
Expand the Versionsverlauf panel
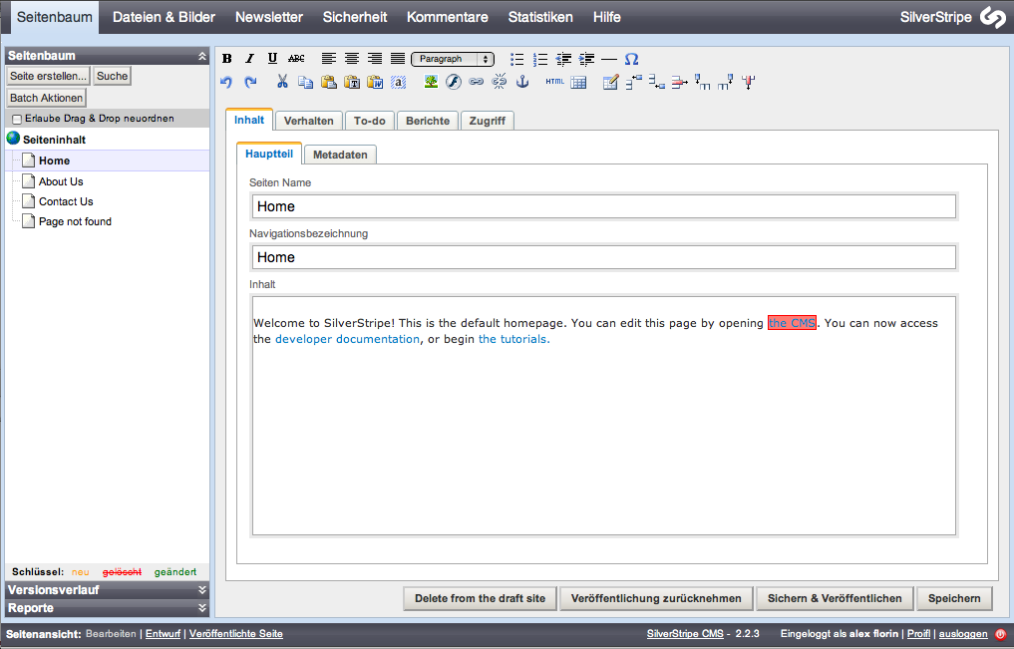[202, 589]
